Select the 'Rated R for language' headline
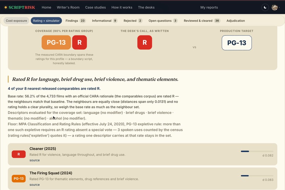This screenshot has width=285, height=190. tap(95, 79)
